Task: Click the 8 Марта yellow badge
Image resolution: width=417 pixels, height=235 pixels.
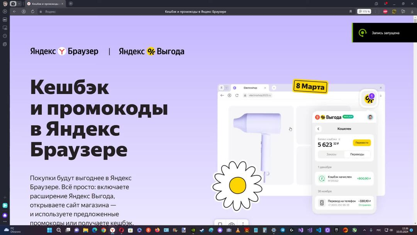Action: click(x=310, y=87)
